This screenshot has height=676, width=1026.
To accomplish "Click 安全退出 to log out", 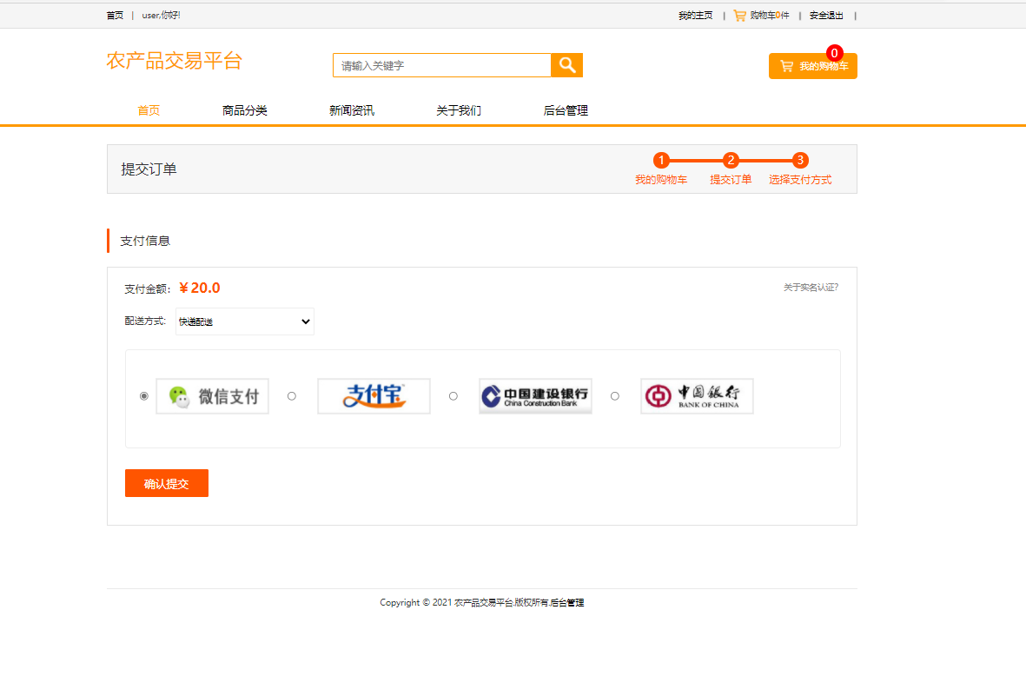I will point(826,15).
